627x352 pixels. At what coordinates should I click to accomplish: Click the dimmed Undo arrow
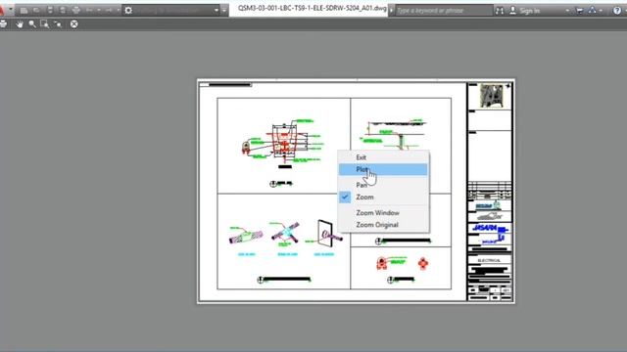(89, 10)
